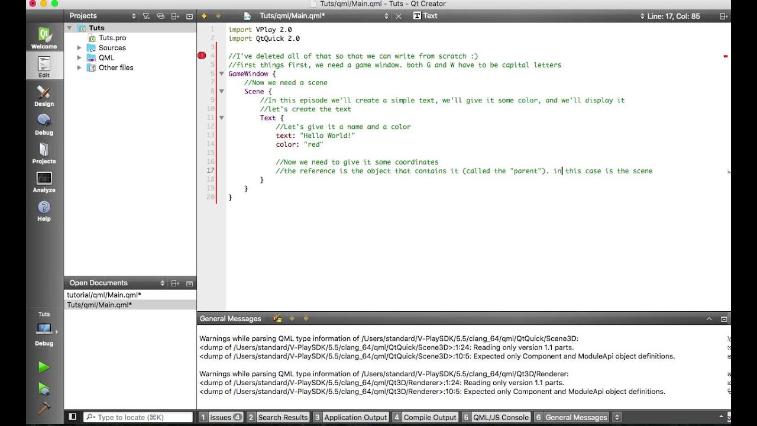Click the green Run button
Screen dimensions: 757x426
pos(44,367)
